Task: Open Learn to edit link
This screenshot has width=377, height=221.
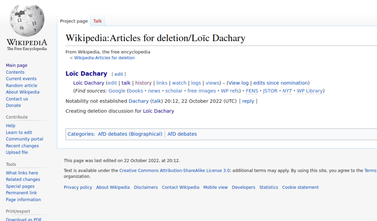Action: [x=19, y=132]
